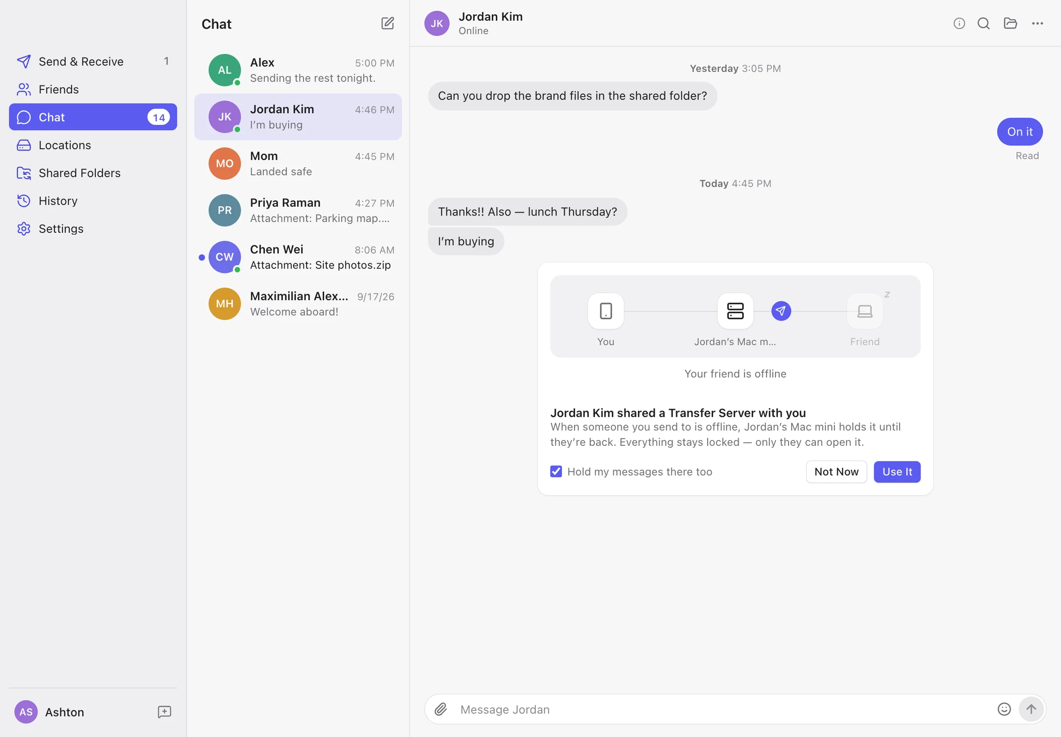Click 'Your friend is offline' status text

735,374
